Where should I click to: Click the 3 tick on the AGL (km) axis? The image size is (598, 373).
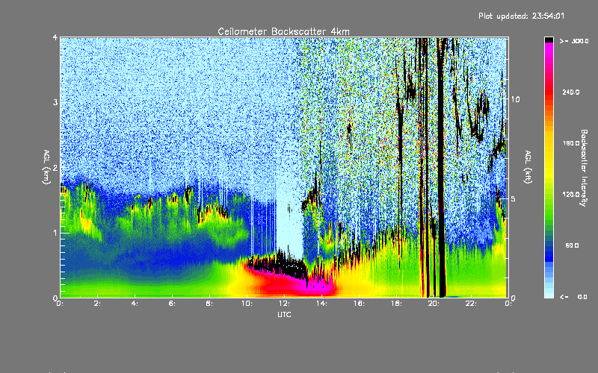pos(55,102)
